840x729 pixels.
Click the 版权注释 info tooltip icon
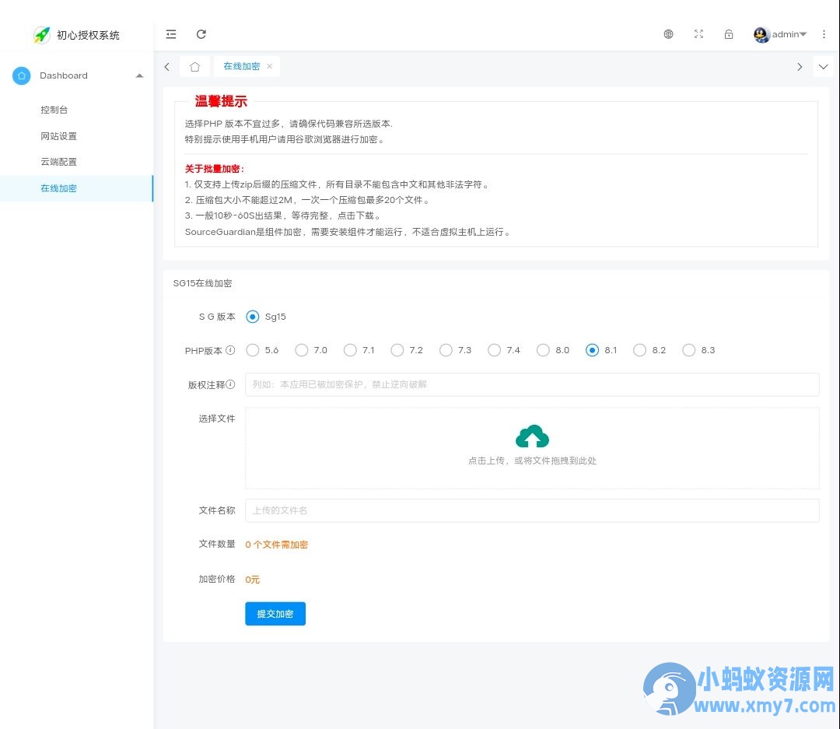(230, 384)
